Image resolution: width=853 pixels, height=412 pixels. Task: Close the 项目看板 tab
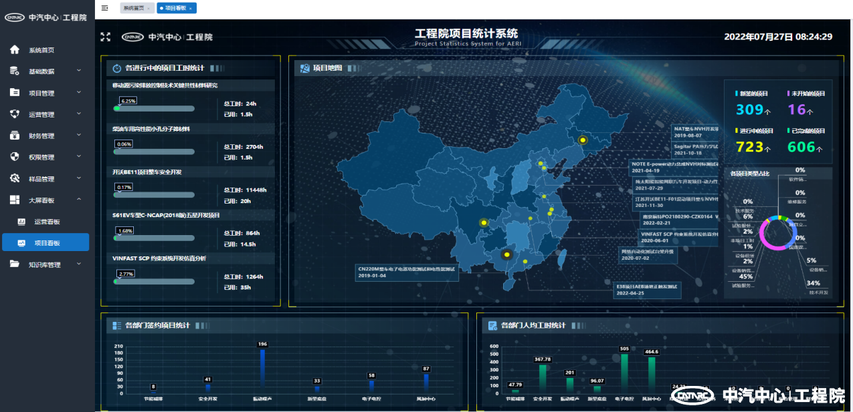click(x=191, y=8)
